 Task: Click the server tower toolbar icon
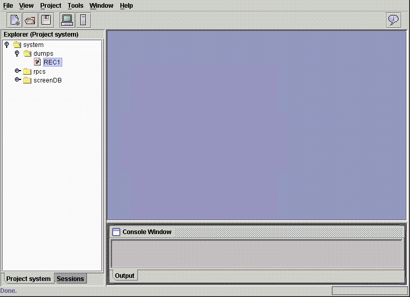click(x=83, y=20)
